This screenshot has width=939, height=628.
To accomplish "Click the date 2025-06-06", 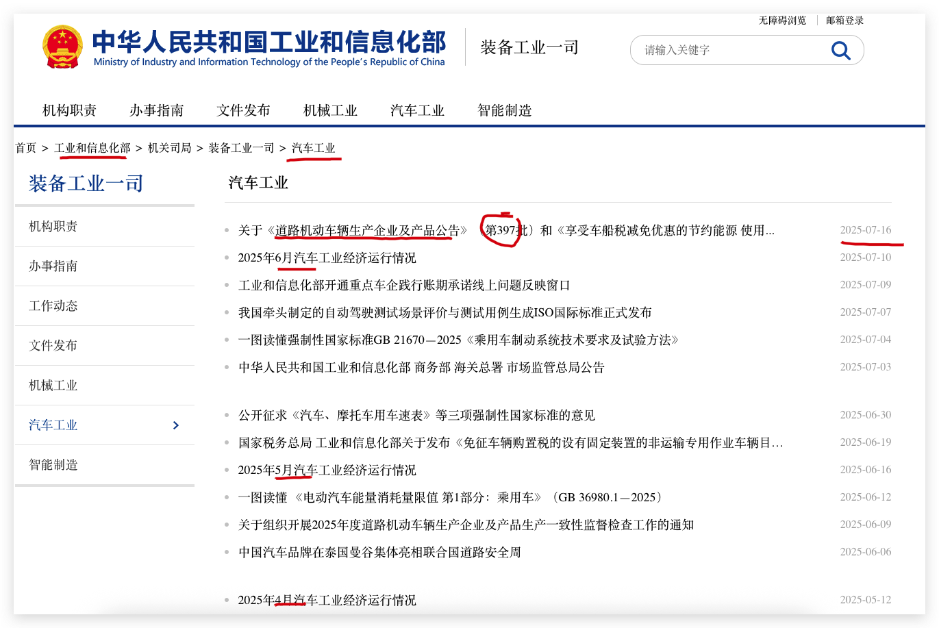I will point(866,552).
